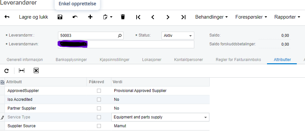This screenshot has width=305, height=139.
Task: Switch to the Regler for Fakturainnboks tab
Action: (238, 60)
